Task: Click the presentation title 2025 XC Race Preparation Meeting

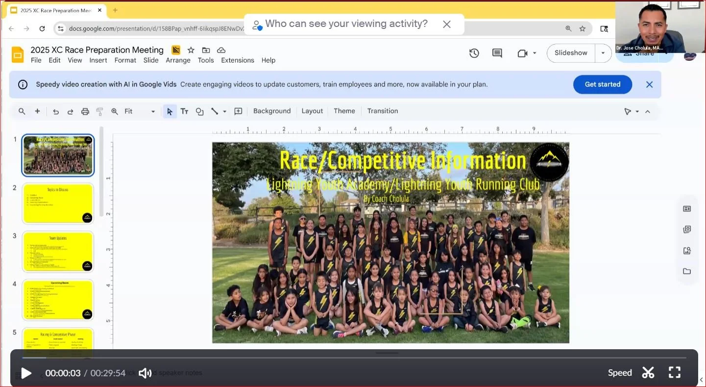Action: coord(97,50)
